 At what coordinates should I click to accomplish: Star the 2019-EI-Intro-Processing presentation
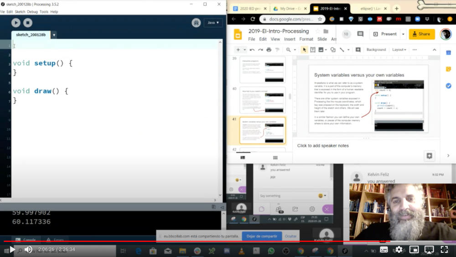317,31
